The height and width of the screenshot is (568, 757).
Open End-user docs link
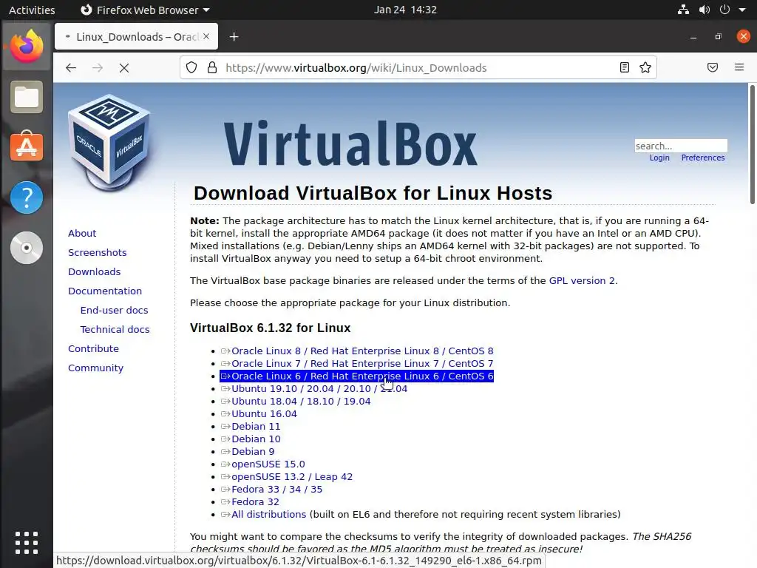tap(114, 311)
